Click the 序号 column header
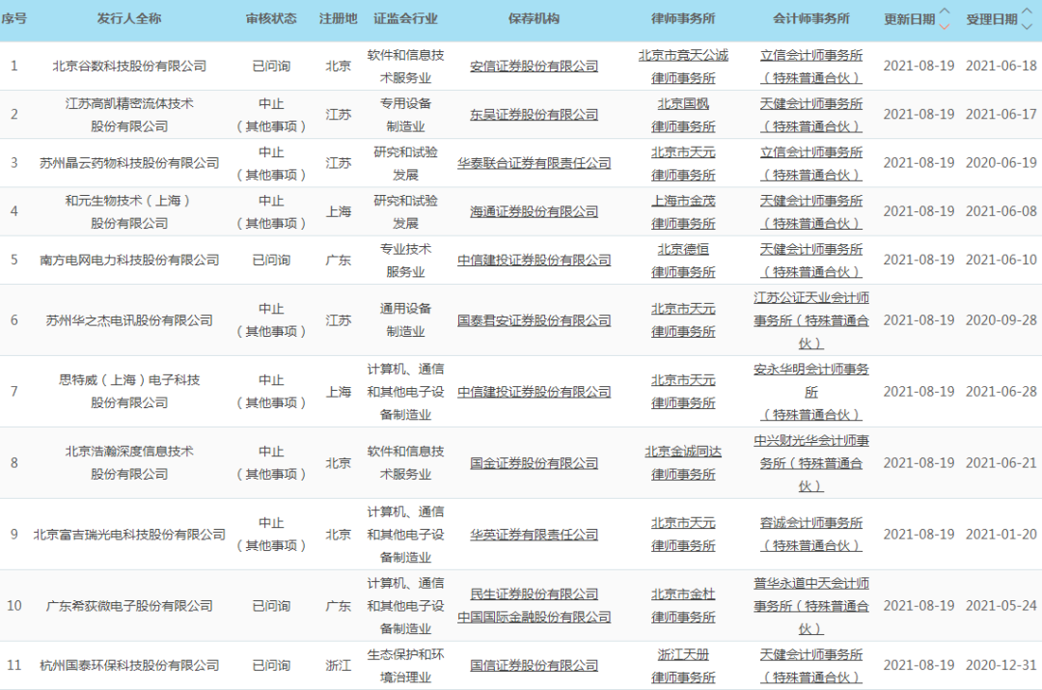 coord(14,18)
